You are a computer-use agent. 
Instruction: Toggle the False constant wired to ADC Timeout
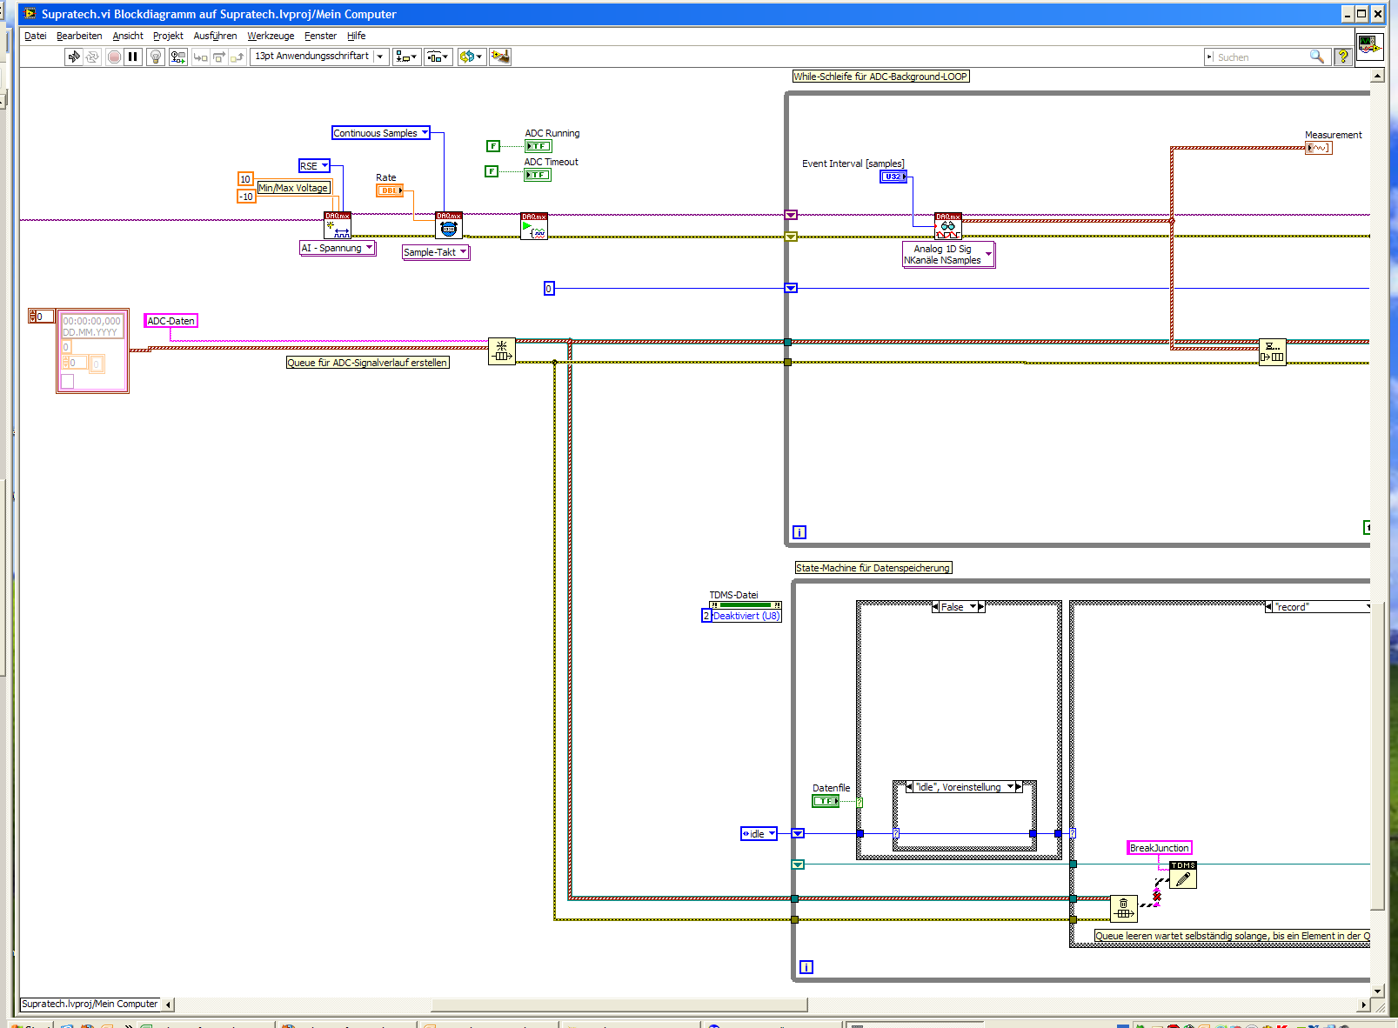(492, 171)
